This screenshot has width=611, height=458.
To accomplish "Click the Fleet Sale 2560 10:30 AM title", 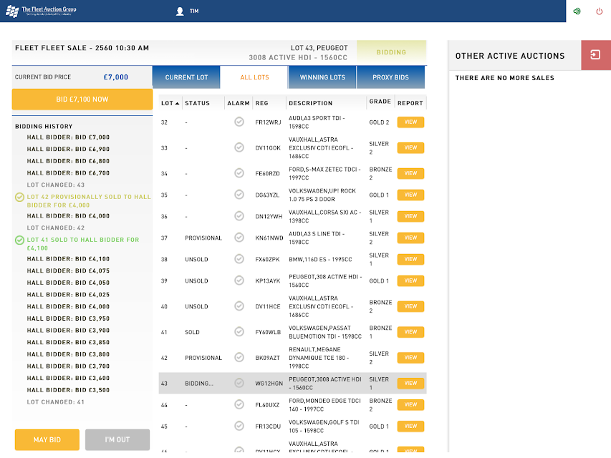I will click(x=82, y=48).
